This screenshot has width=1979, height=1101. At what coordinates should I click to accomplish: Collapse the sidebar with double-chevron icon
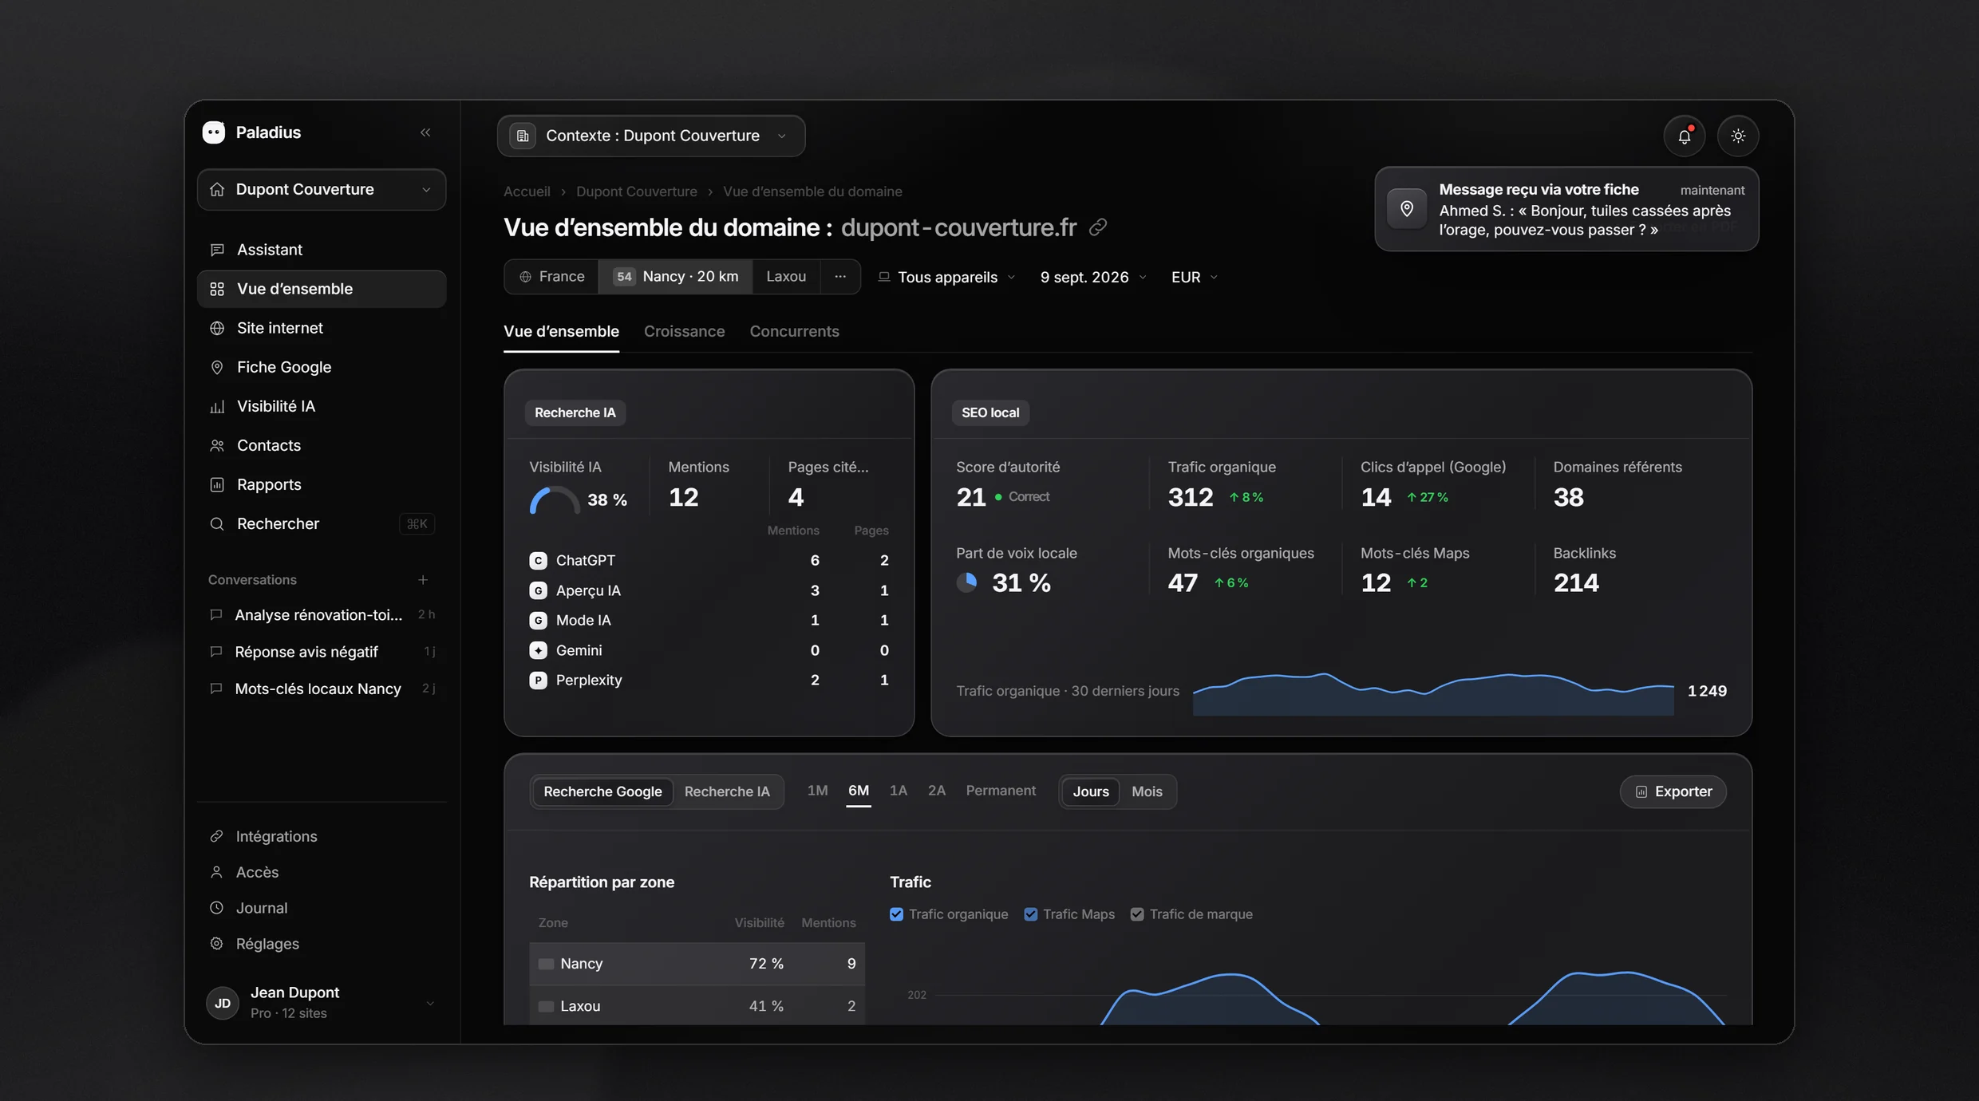425,132
